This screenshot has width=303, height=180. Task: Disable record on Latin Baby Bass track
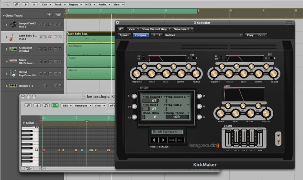click(x=50, y=37)
